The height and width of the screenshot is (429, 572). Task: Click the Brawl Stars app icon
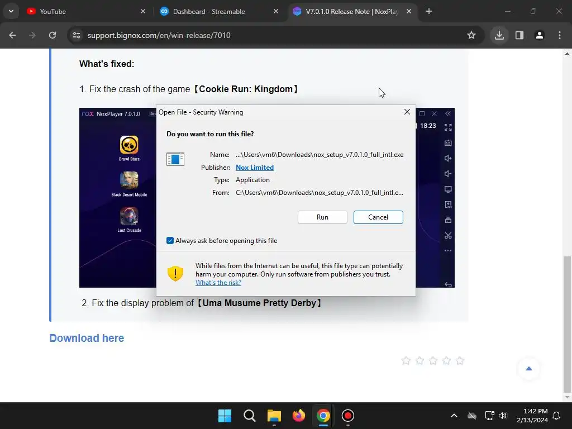(x=129, y=145)
